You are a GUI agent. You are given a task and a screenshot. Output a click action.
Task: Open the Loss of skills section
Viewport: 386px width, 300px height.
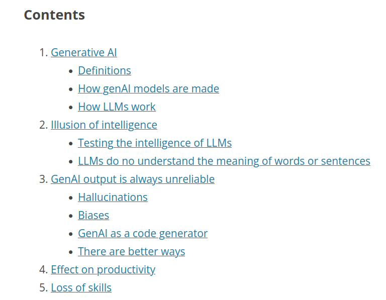(81, 287)
